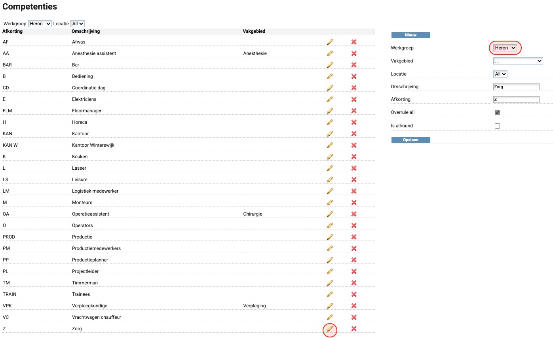
Task: Edit the Vrachtwagen chauffeur row
Action: [x=330, y=317]
